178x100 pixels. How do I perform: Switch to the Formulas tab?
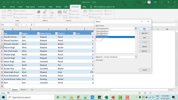click(x=42, y=7)
